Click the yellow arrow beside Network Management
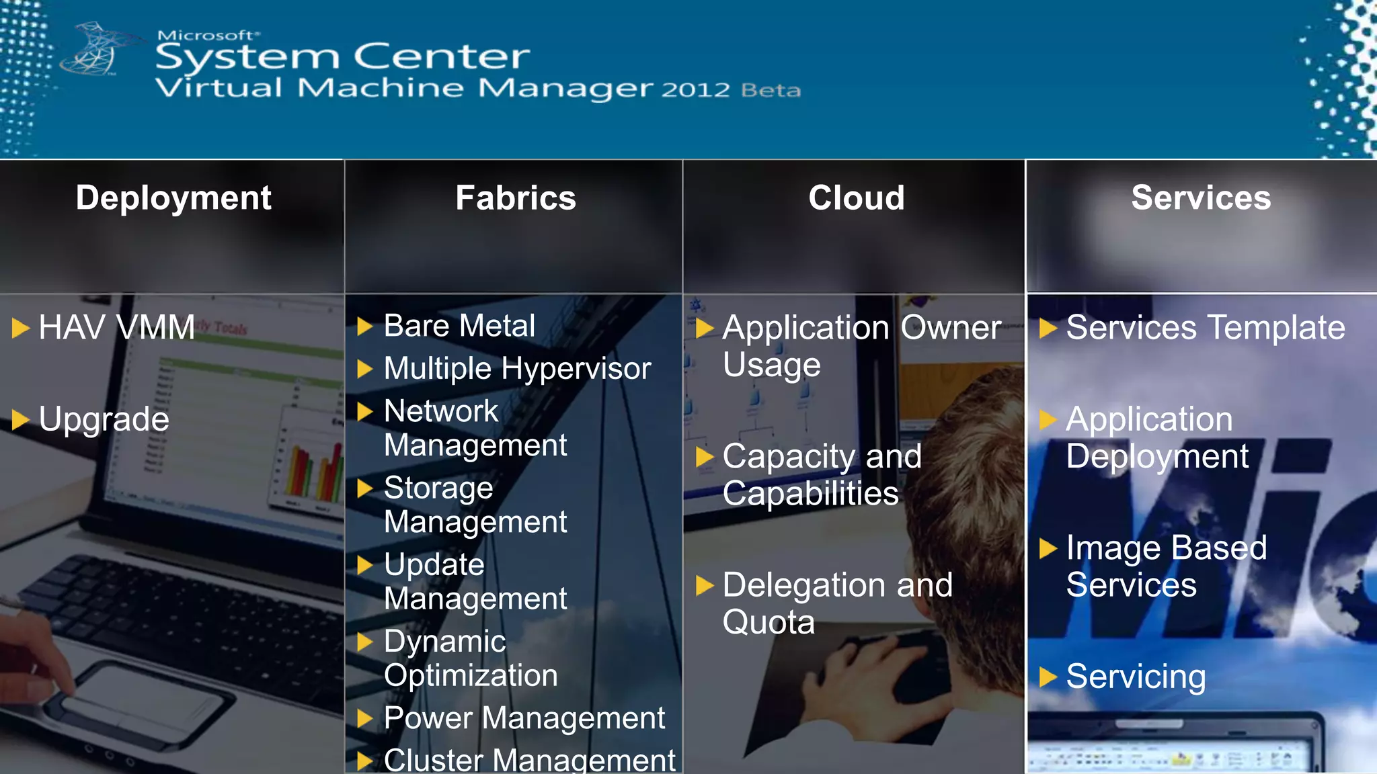1377x774 pixels. (365, 411)
